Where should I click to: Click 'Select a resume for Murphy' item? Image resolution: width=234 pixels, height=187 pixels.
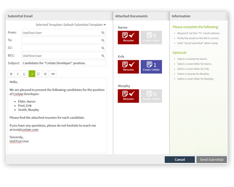(x=193, y=74)
